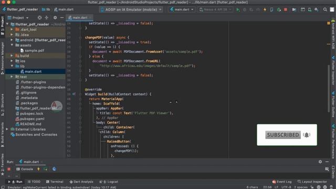
Task: Click the Flutter Hot Reload lightning icon in top toolbar
Action: coord(265,9)
